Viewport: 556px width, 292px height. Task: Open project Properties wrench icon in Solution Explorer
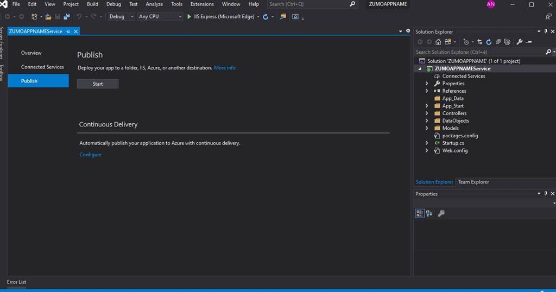[519, 42]
